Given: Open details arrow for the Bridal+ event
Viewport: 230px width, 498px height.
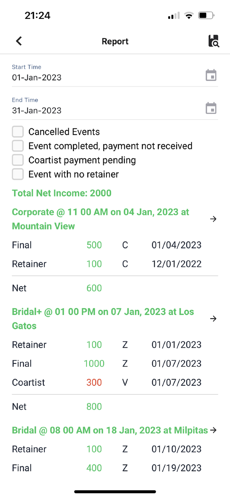Looking at the screenshot, I should tap(213, 318).
